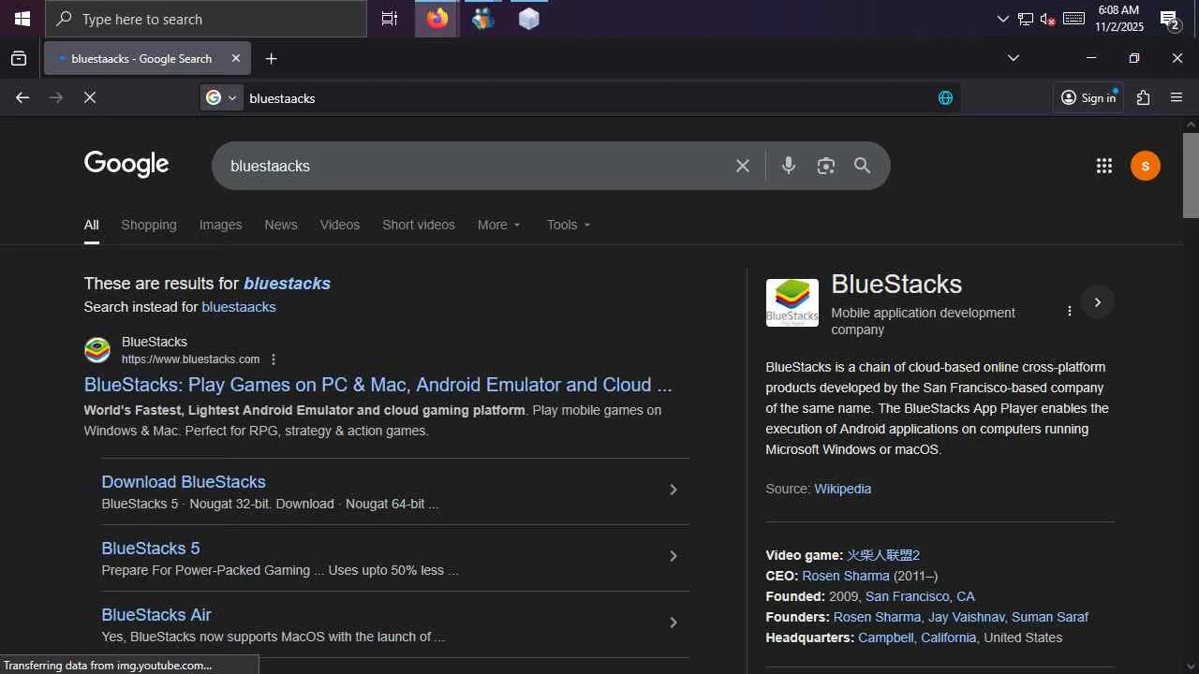Viewport: 1199px width, 674px height.
Task: Open the Campbell headquarters link
Action: tap(886, 637)
